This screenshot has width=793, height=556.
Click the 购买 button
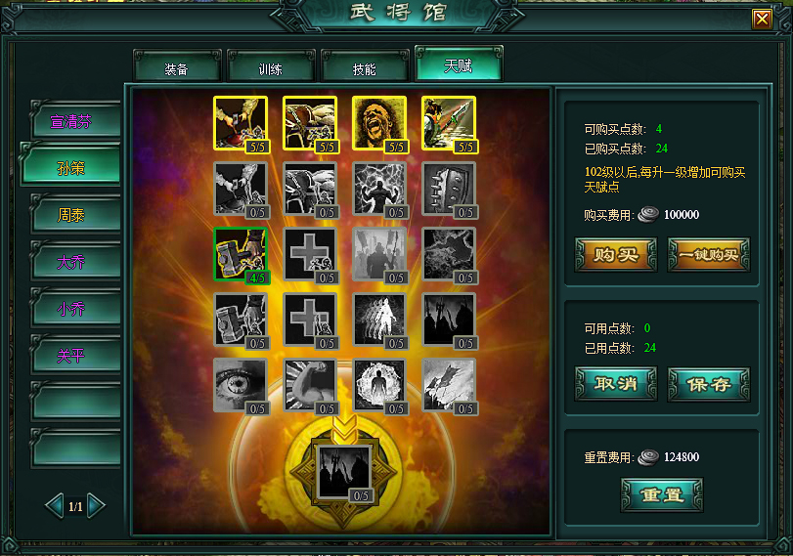coord(615,254)
